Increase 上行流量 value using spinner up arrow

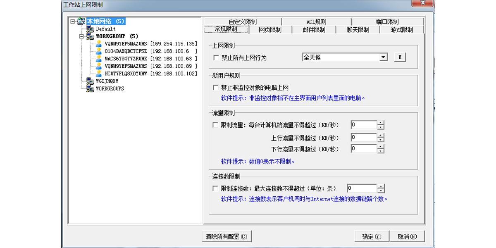381,135
